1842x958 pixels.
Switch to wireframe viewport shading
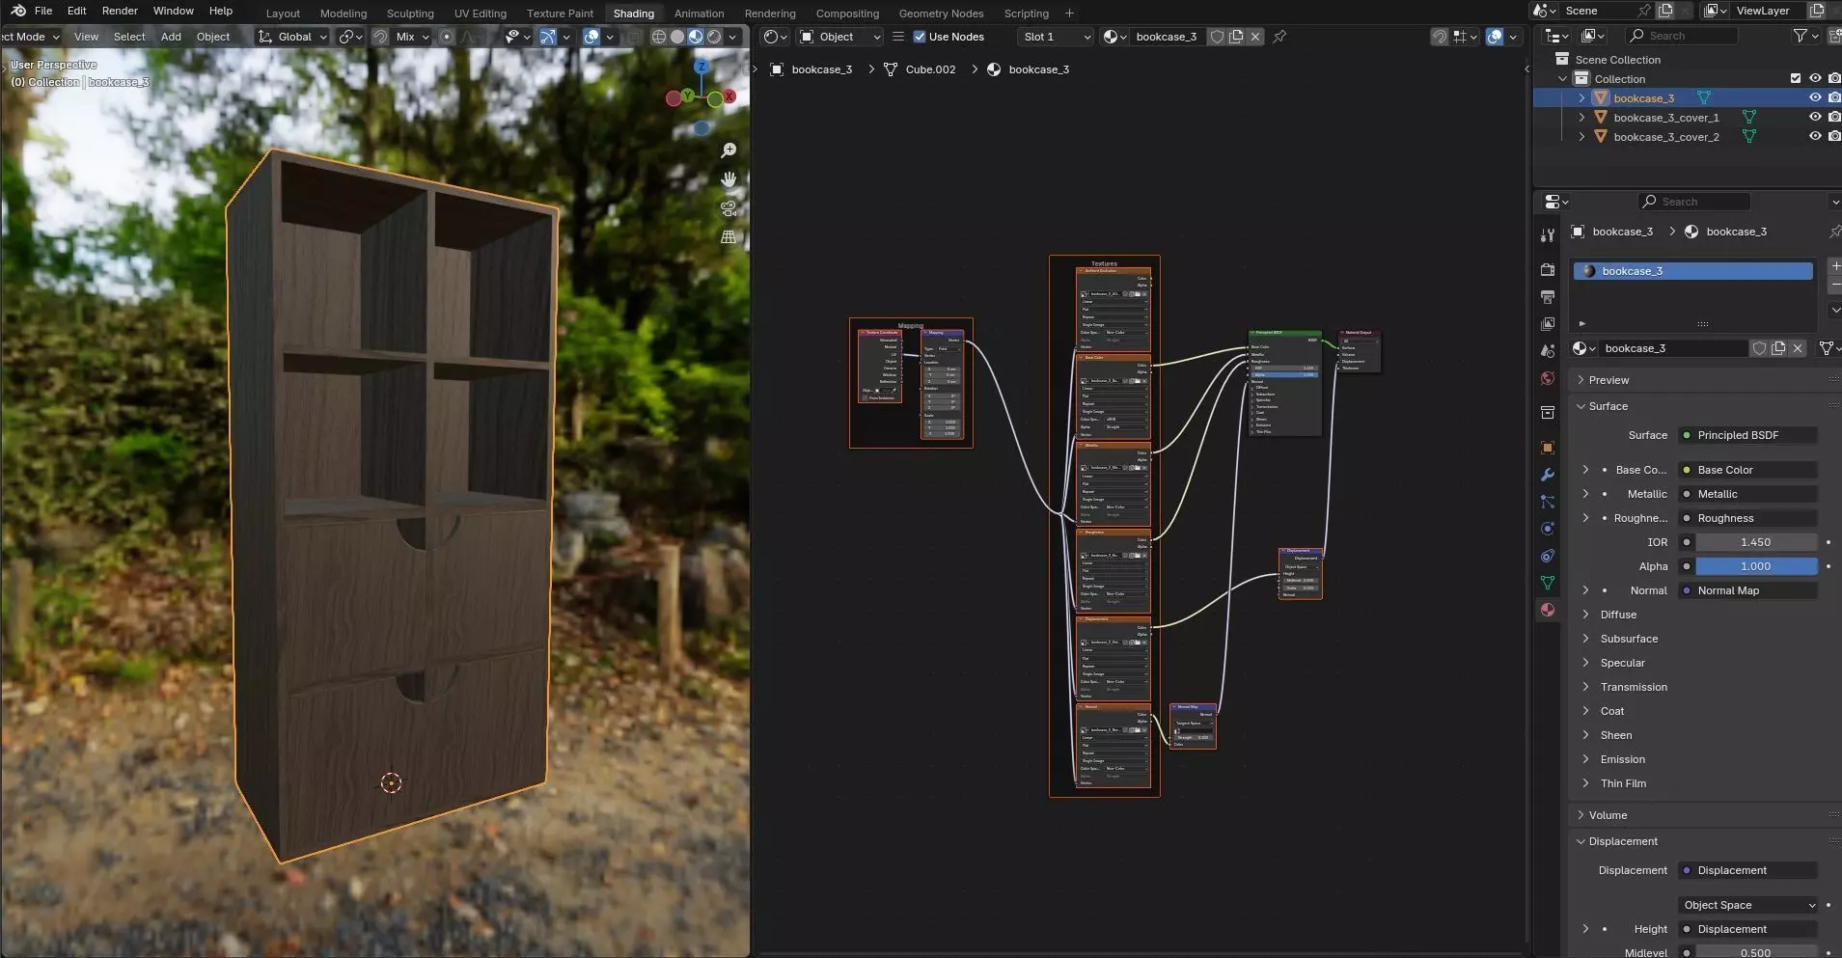[659, 37]
